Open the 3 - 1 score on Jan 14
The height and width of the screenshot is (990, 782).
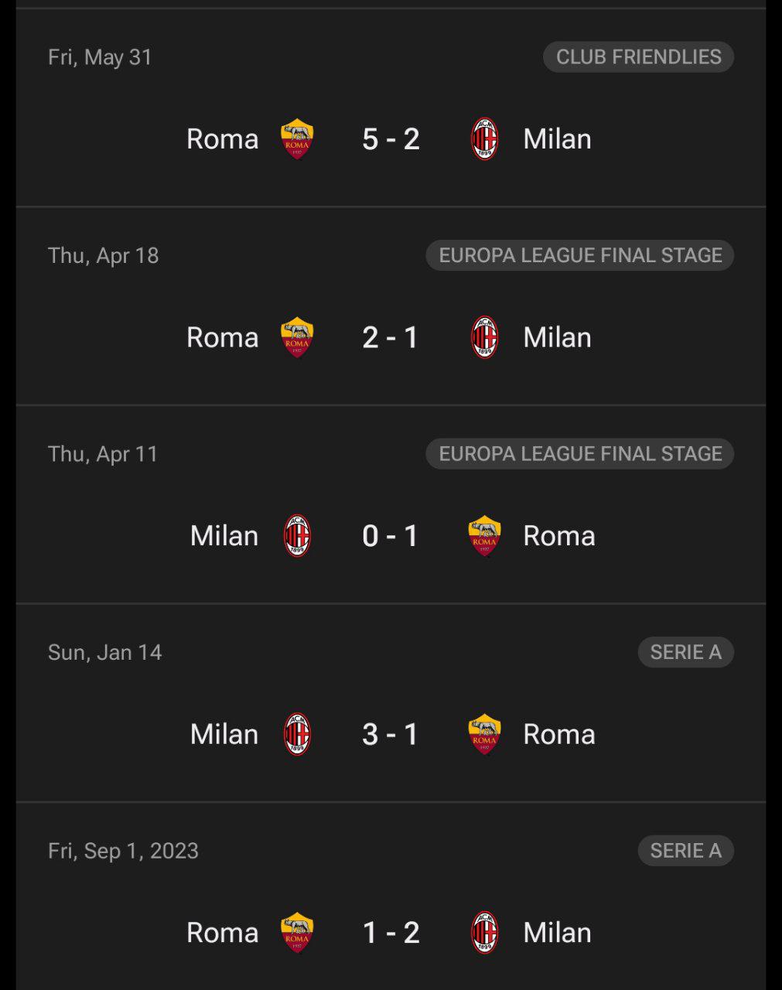[x=391, y=735]
